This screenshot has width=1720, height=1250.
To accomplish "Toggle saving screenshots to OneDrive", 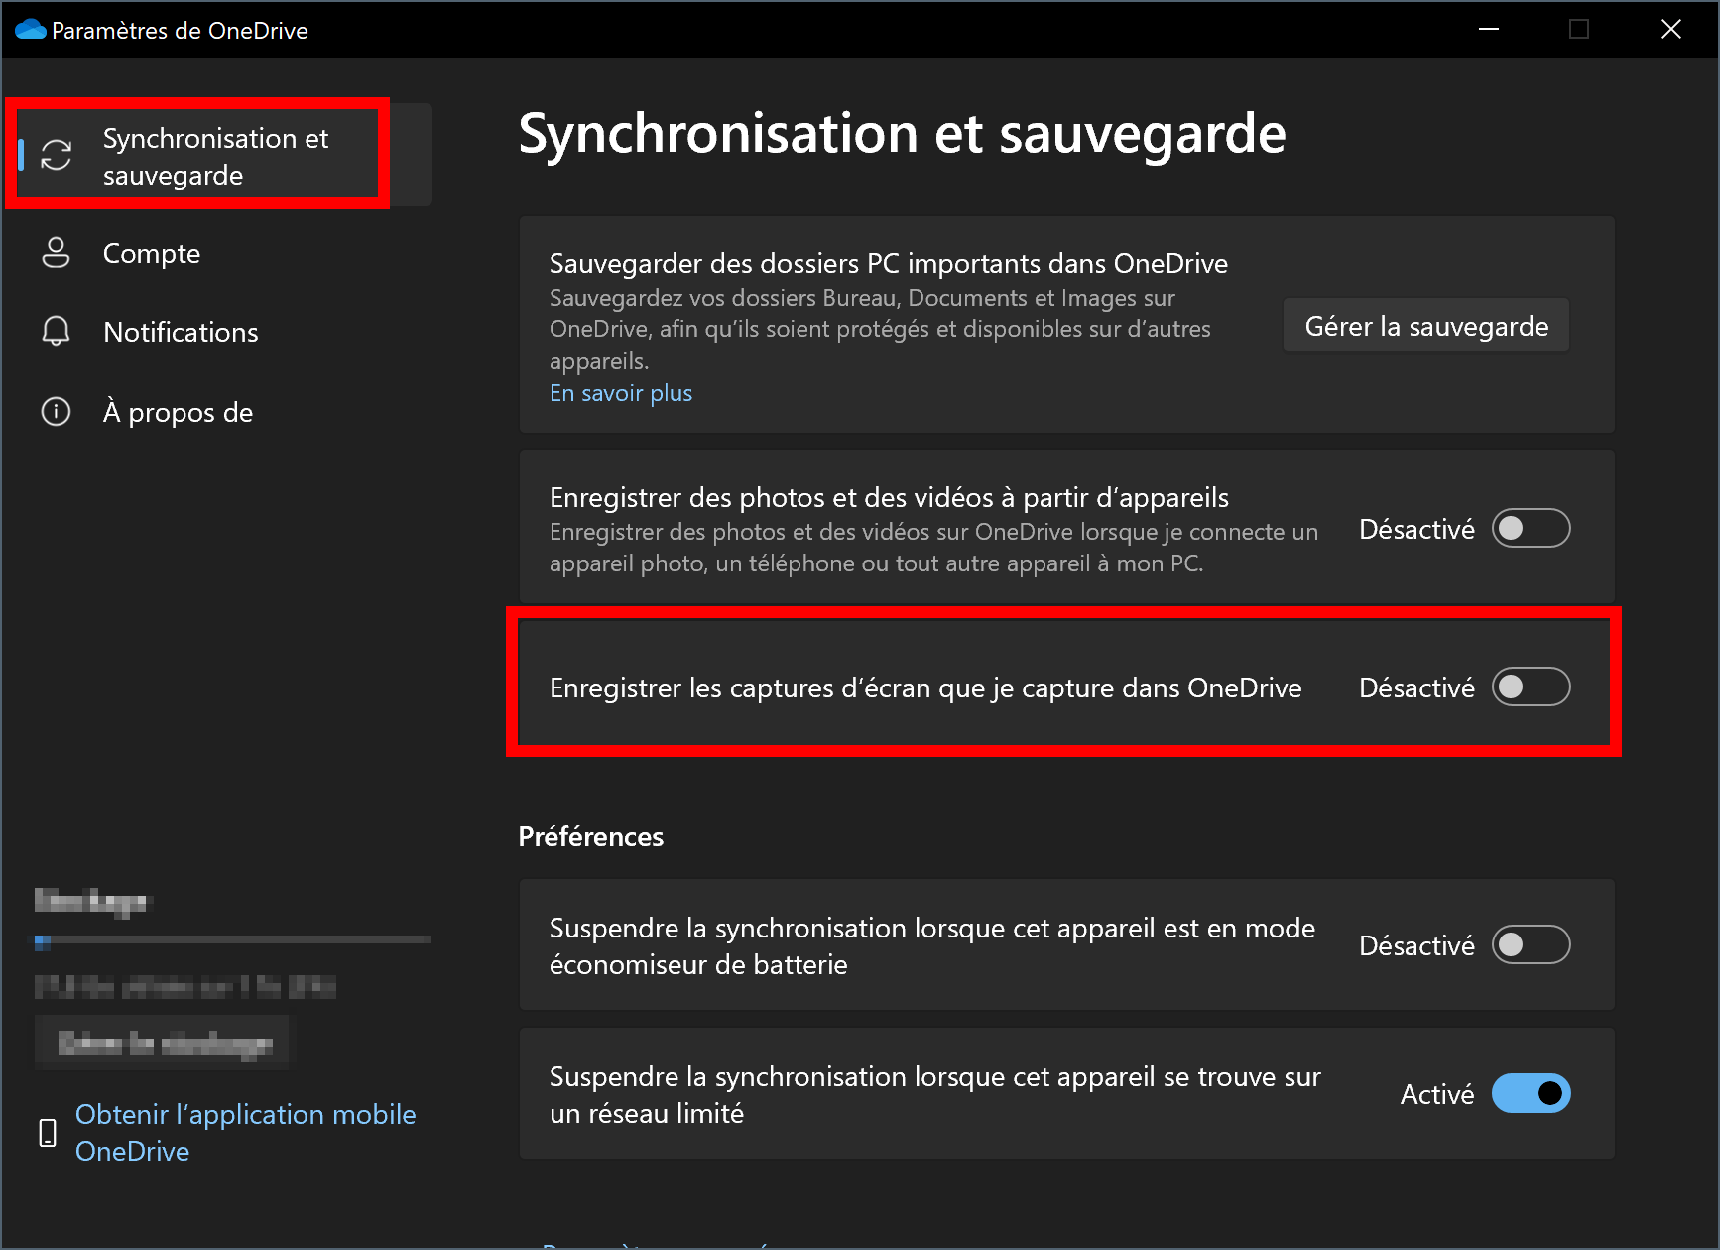I will tap(1531, 687).
